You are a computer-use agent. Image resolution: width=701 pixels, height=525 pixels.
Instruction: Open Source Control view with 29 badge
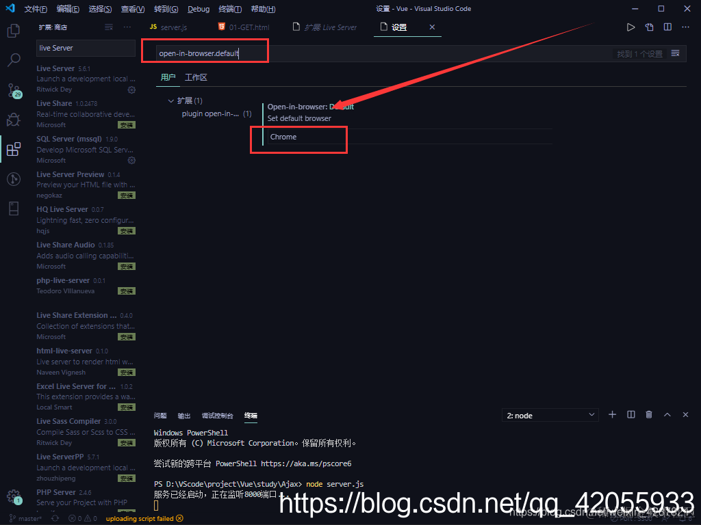(x=14, y=91)
